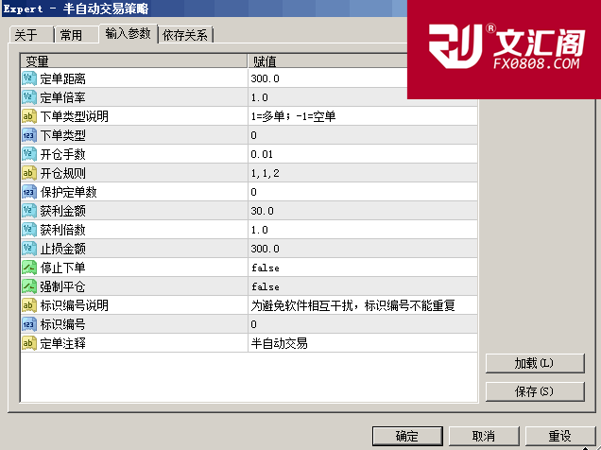
Task: Select the false value of 强制平仓
Action: coord(265,286)
